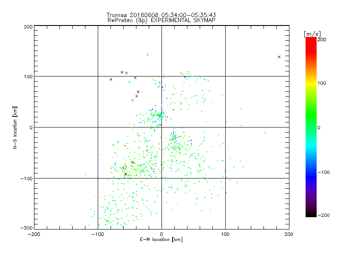
Task: Click the "200" tick label on E-W axis
Action: [x=289, y=234]
